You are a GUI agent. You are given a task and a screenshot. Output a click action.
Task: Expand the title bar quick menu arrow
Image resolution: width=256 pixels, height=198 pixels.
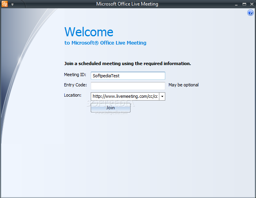pyautogui.click(x=12, y=4)
